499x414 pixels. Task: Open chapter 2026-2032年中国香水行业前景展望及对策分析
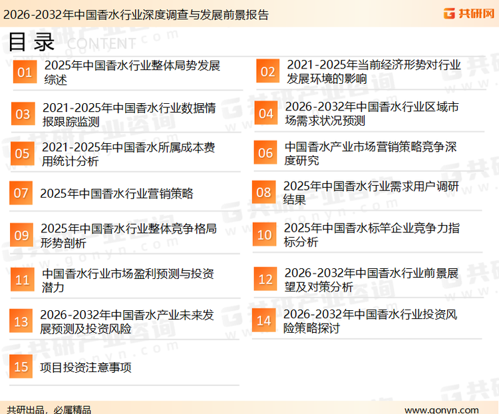[371, 280]
